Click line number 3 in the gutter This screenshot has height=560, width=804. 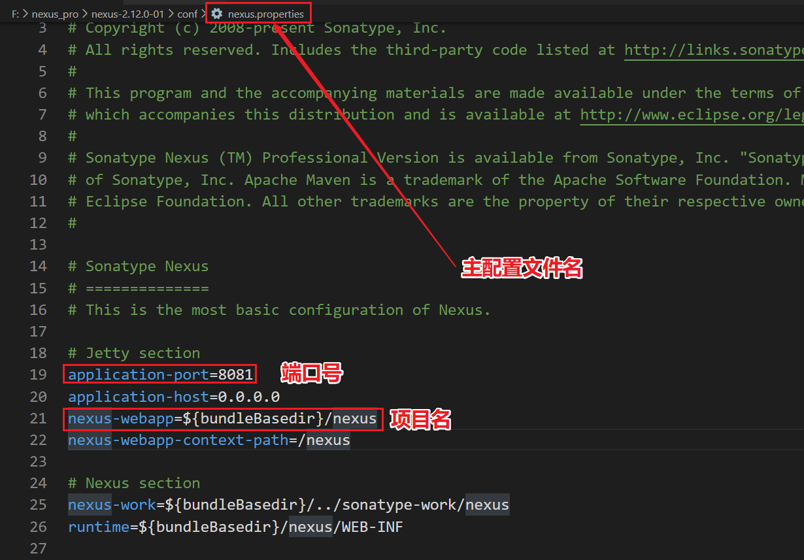point(42,28)
